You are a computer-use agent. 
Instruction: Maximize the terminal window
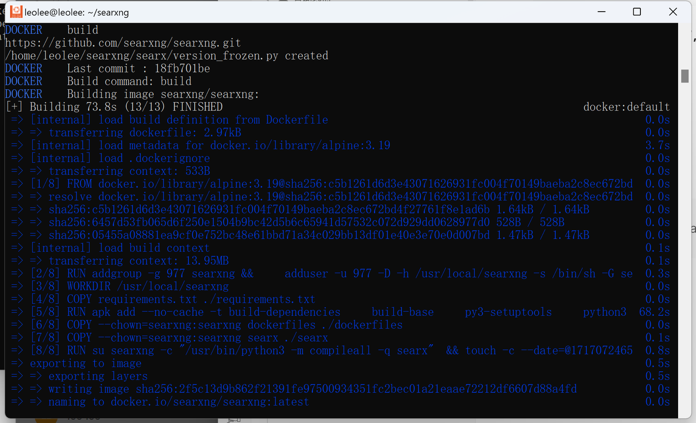coord(637,12)
